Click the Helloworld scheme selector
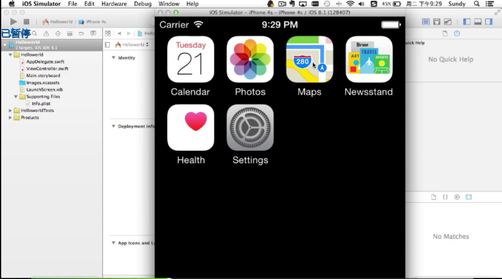This screenshot has width=502, height=279. tap(57, 22)
